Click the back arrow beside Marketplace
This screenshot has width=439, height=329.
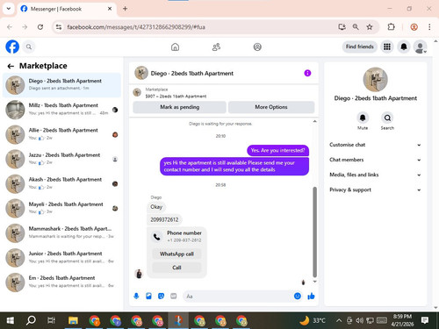pyautogui.click(x=11, y=67)
